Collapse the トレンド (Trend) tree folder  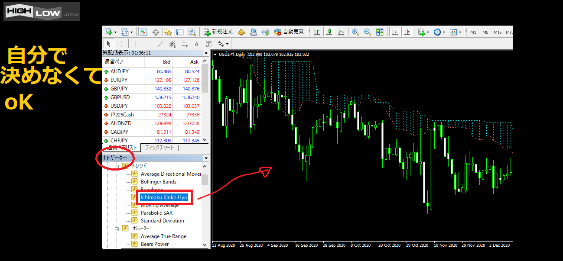(117, 166)
